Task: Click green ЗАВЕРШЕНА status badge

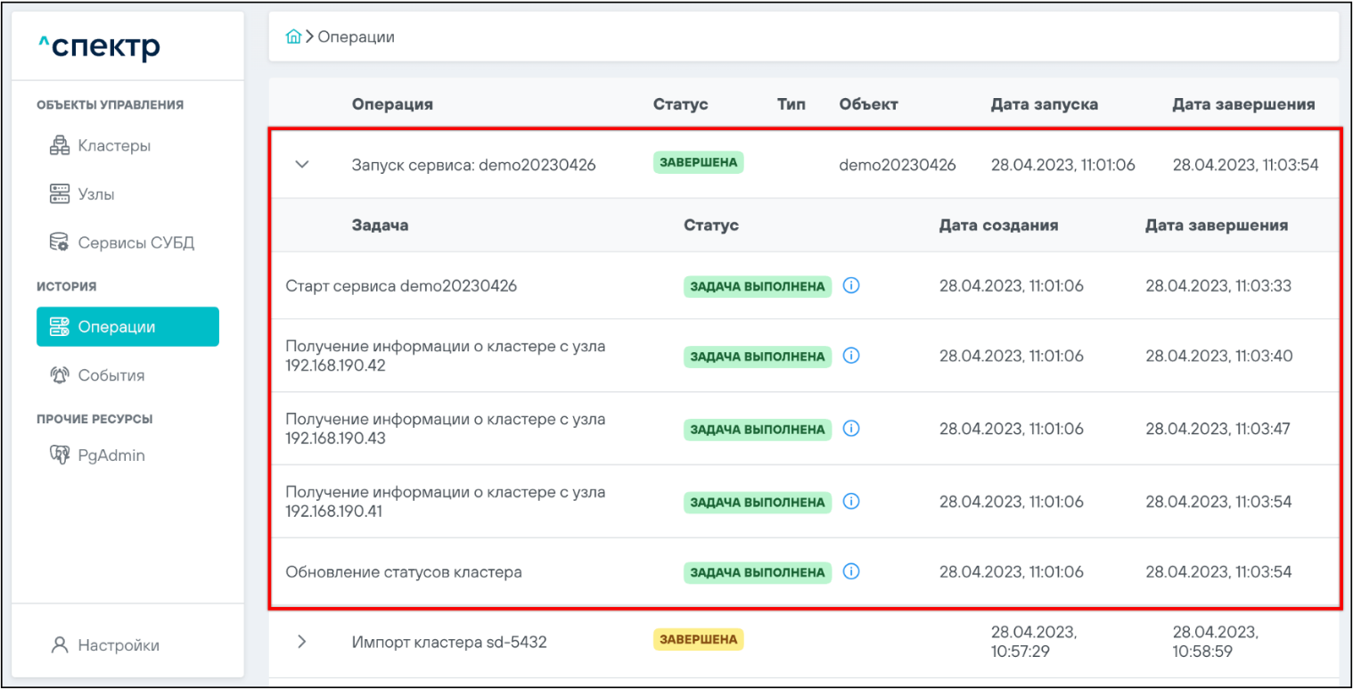Action: click(x=699, y=162)
